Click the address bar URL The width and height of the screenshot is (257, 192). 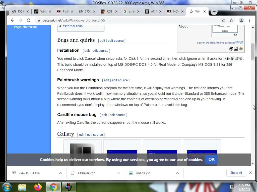[74, 20]
